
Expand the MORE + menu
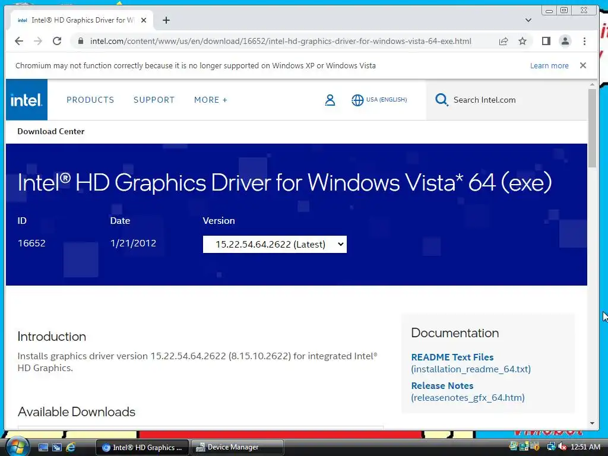(211, 100)
